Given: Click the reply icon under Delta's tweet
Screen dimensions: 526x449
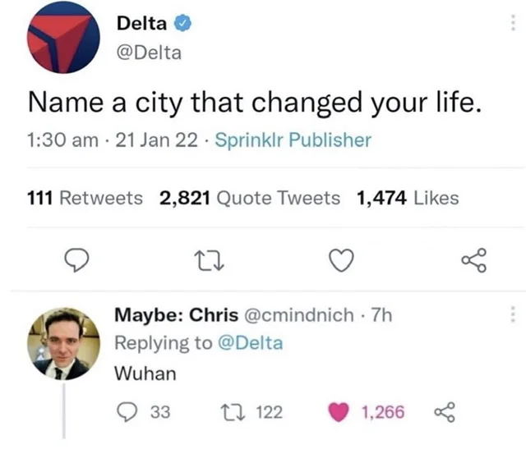Looking at the screenshot, I should (76, 260).
